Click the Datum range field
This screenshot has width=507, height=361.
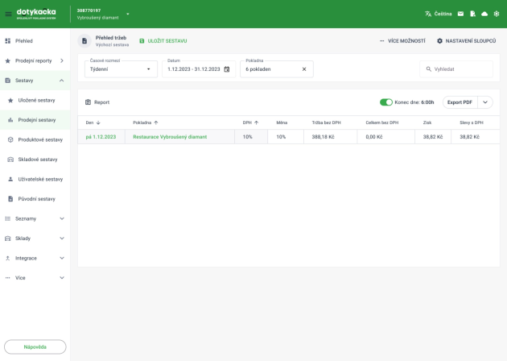tap(199, 69)
